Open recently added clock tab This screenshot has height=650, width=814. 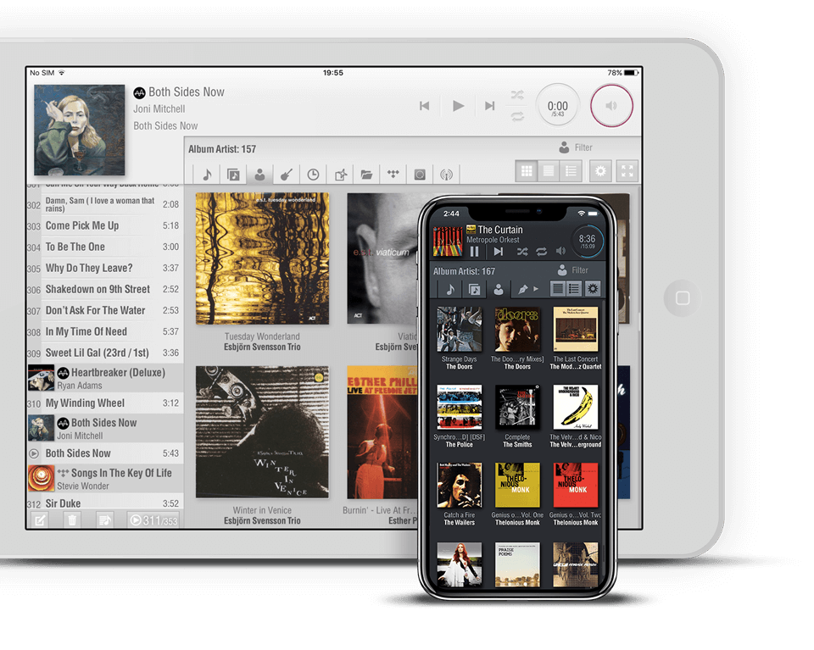pyautogui.click(x=313, y=175)
